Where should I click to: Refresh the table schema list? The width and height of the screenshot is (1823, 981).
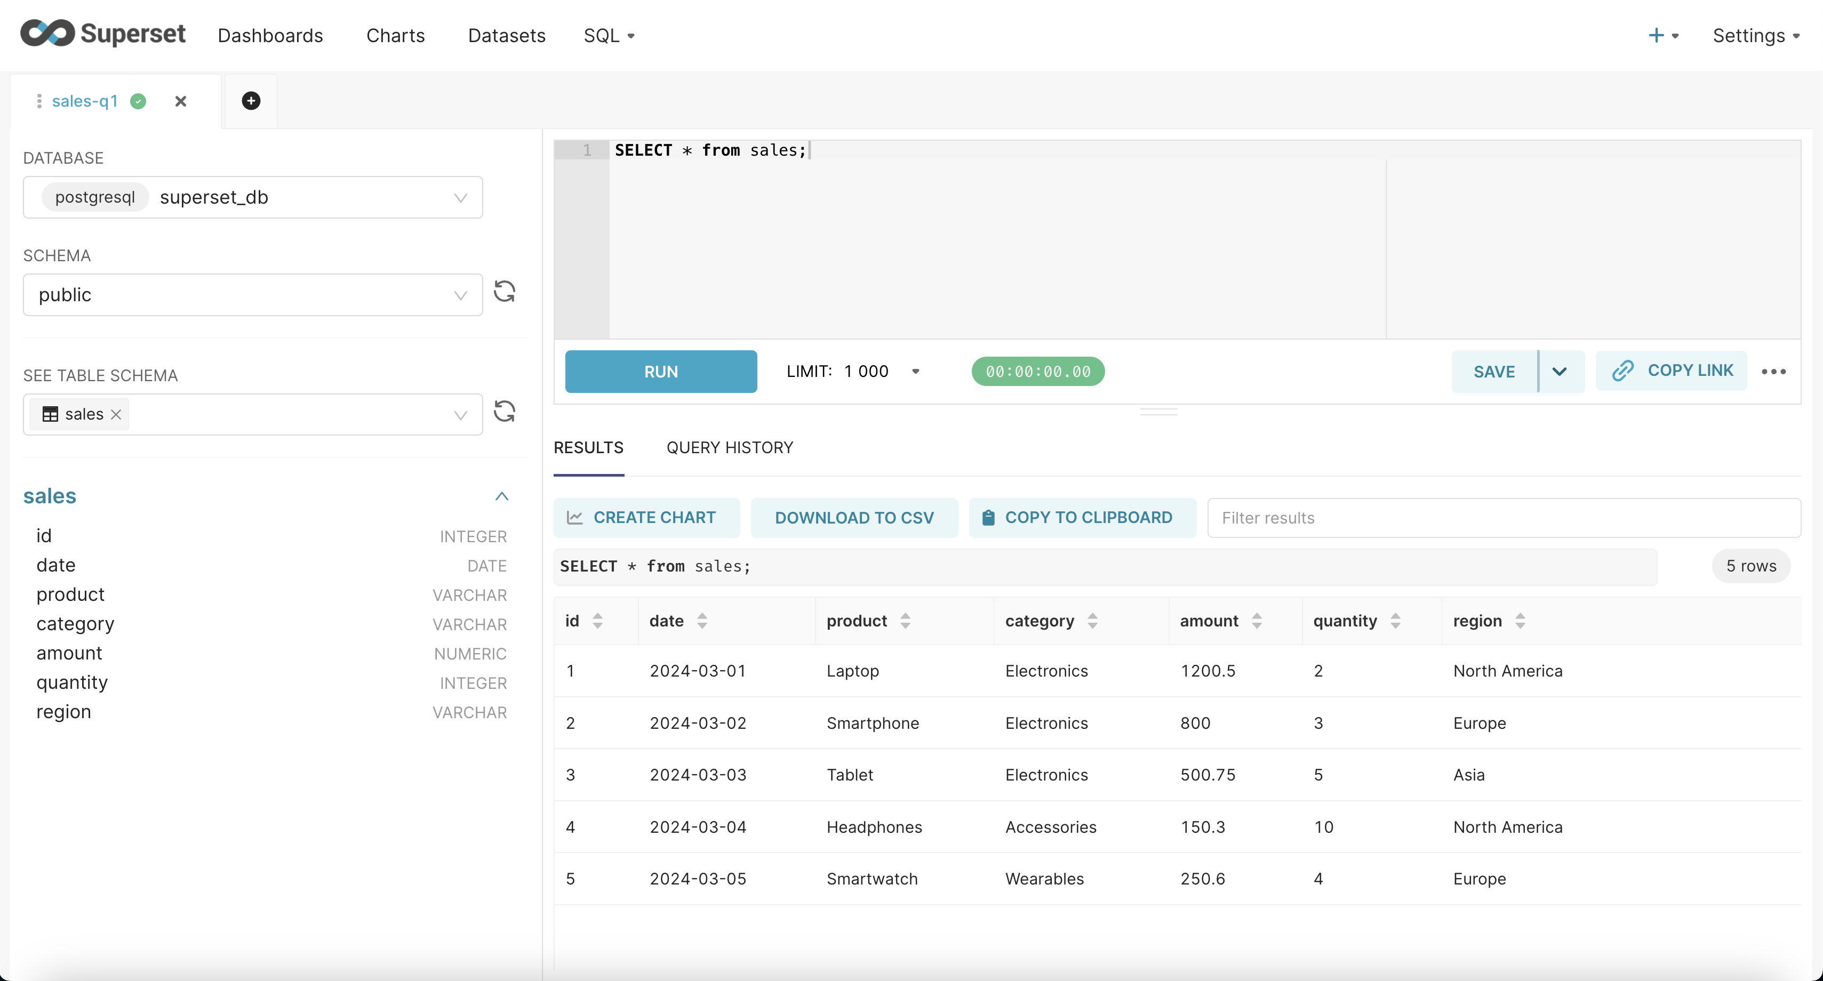coord(504,412)
